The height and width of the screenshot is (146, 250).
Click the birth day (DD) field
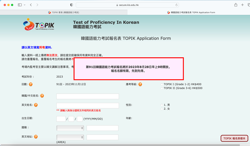pyautogui.click(x=80, y=119)
